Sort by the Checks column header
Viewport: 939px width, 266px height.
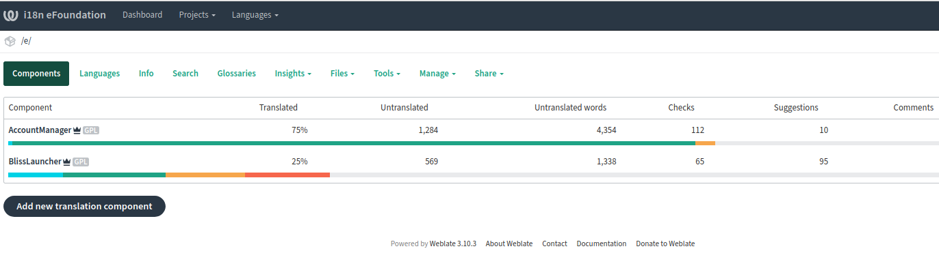tap(681, 108)
